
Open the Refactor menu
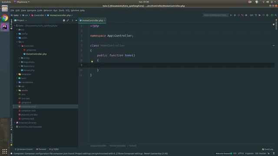[48, 10]
